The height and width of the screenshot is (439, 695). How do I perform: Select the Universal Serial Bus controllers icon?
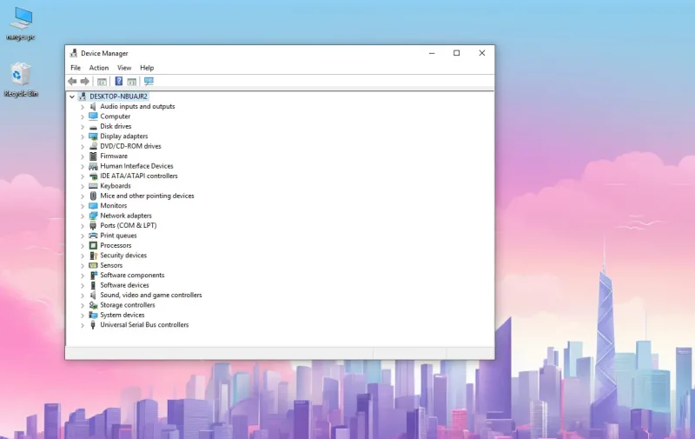tap(93, 324)
